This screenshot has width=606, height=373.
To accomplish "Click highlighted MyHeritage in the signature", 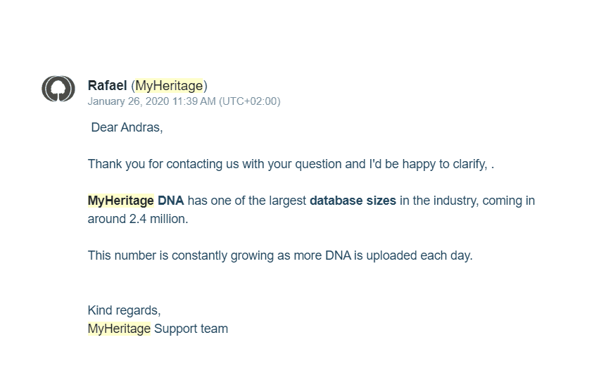I will tap(119, 329).
